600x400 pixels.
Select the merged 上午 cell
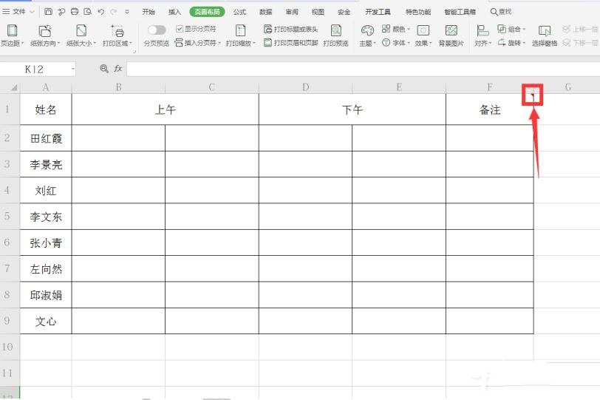point(166,109)
